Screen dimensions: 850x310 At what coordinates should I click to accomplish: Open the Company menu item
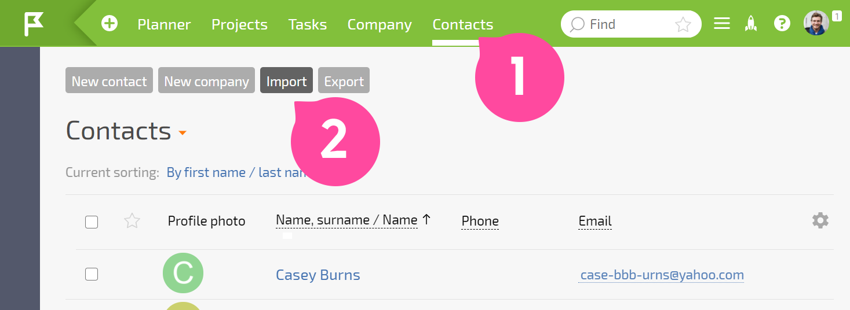(x=380, y=24)
